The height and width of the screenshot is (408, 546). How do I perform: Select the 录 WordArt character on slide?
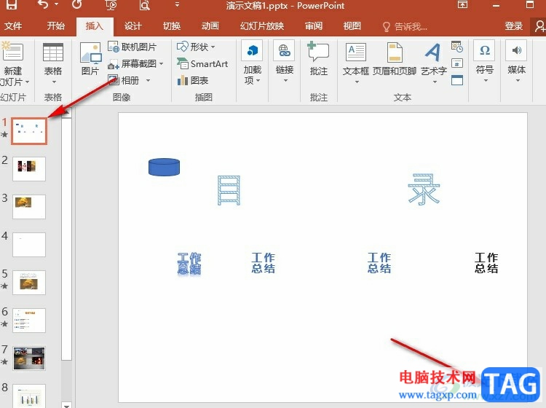424,189
